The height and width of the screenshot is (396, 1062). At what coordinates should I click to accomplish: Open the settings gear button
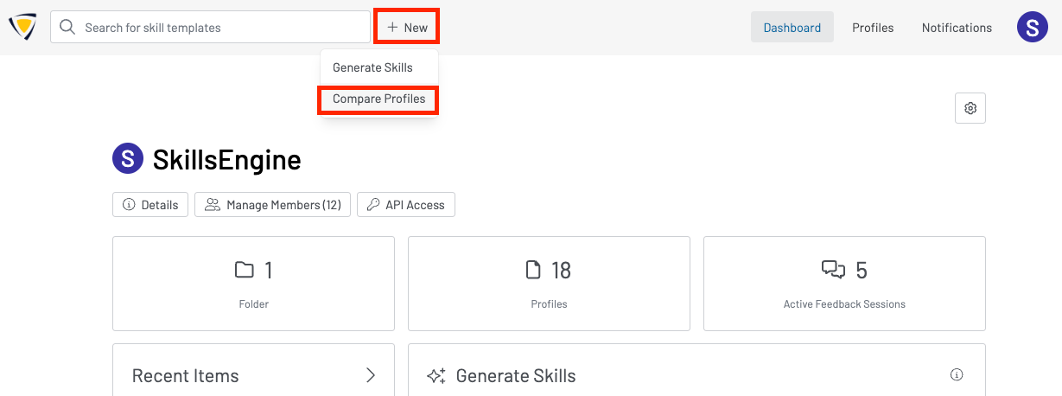point(970,108)
